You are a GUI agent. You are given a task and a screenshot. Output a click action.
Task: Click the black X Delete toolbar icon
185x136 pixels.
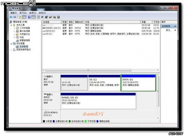(42, 17)
